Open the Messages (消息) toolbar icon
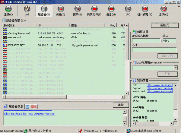Viewport: 181px width, 133px height. coord(111,9)
